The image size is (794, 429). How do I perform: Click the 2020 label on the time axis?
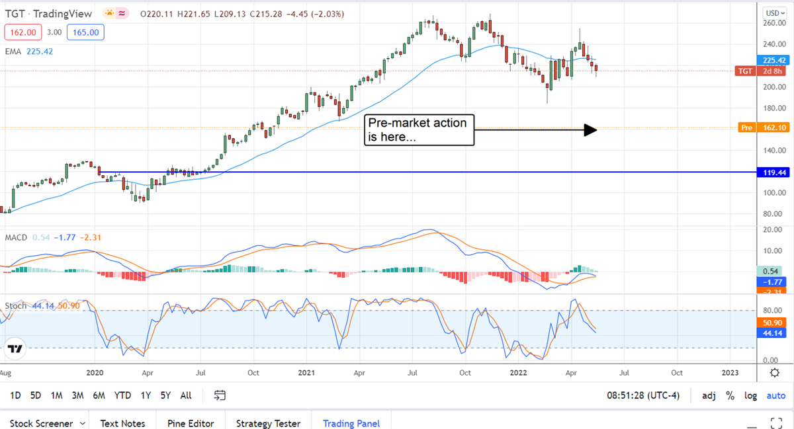point(95,373)
